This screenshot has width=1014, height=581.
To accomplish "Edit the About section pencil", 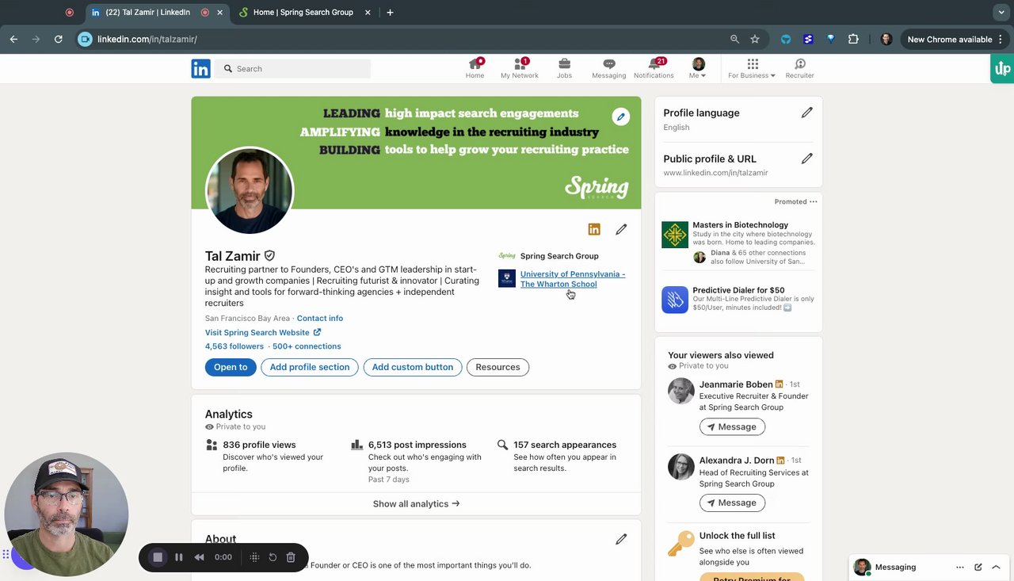I will (x=621, y=539).
